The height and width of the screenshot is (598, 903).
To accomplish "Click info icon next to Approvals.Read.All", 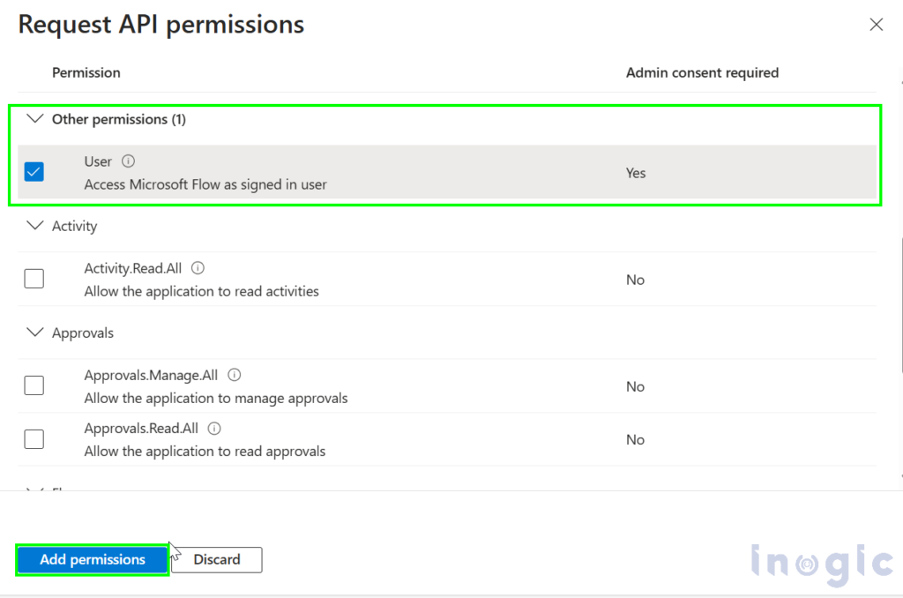I will pyautogui.click(x=214, y=429).
